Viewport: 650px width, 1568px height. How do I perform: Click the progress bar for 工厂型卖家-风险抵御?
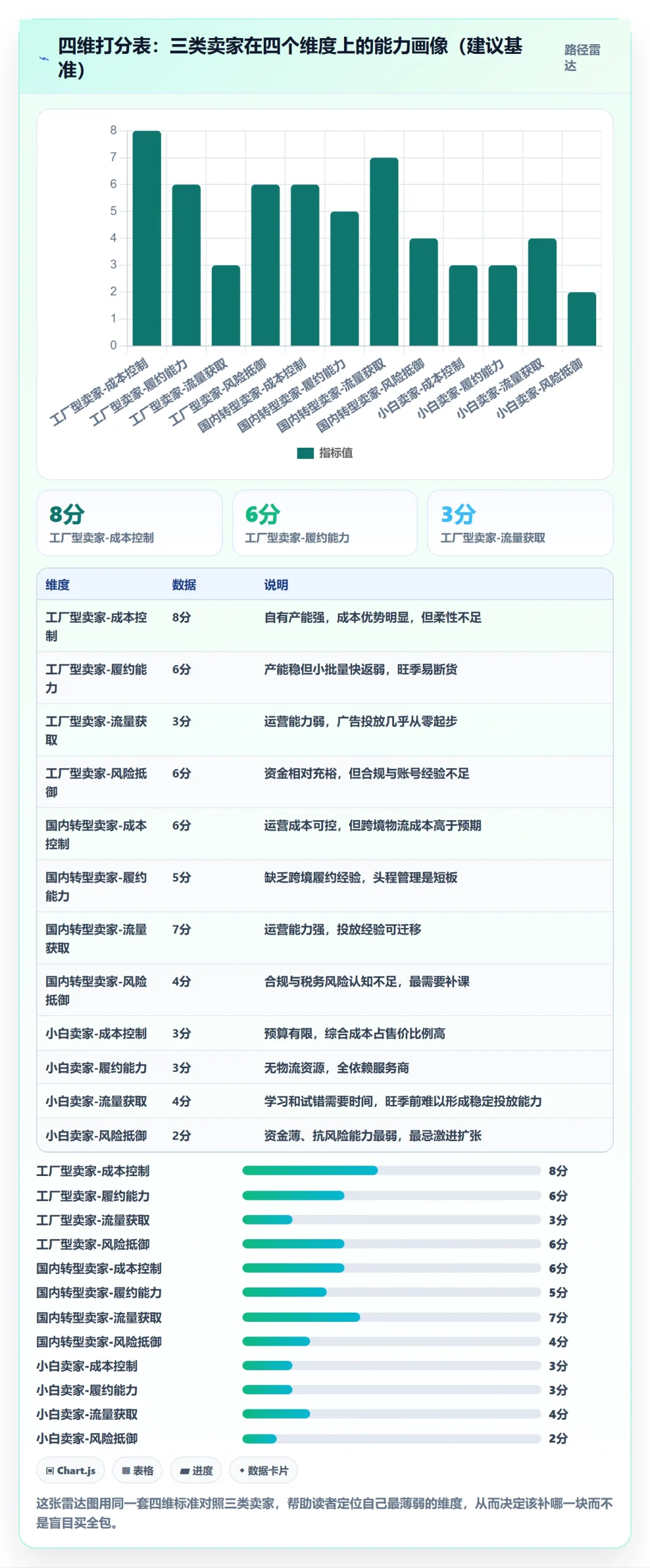pyautogui.click(x=392, y=1244)
